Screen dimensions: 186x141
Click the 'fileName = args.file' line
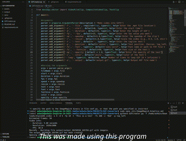point(53,71)
